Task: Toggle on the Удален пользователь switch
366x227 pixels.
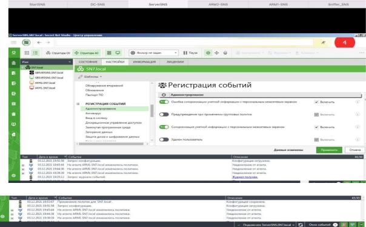Action: [x=164, y=139]
